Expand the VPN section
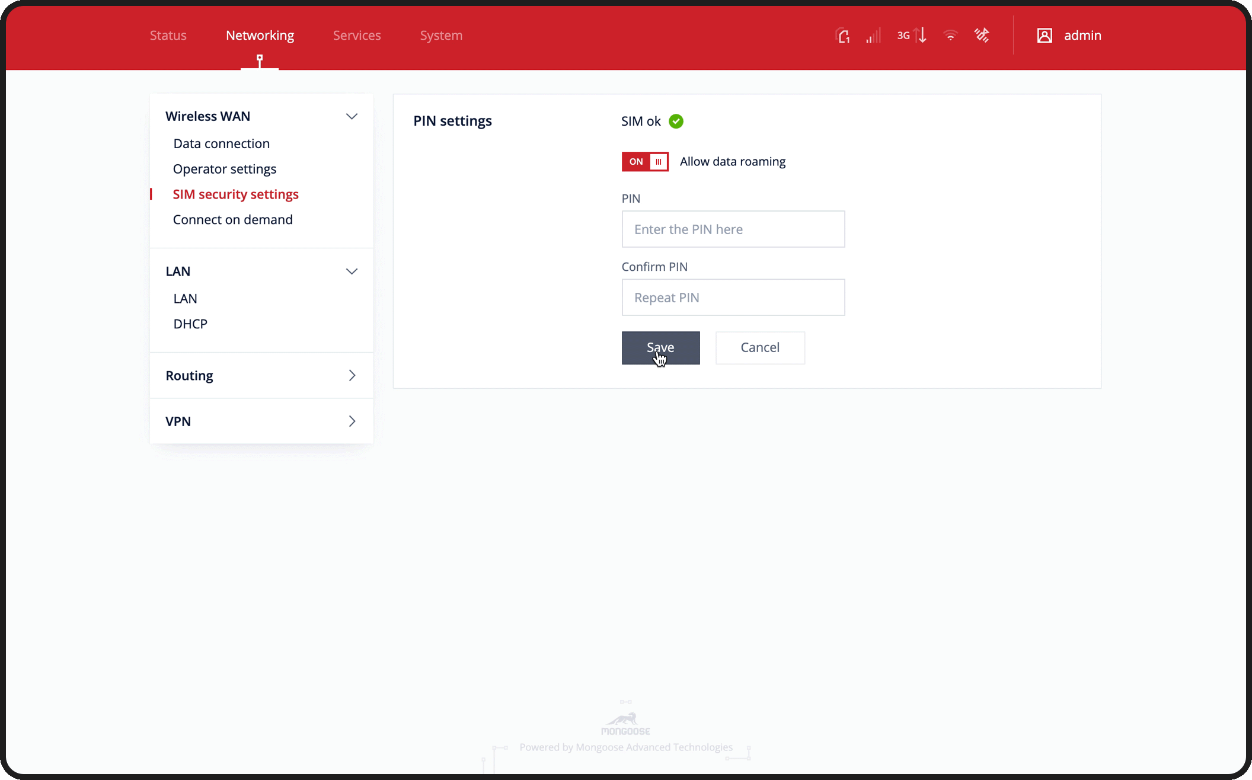The image size is (1252, 780). pyautogui.click(x=352, y=421)
